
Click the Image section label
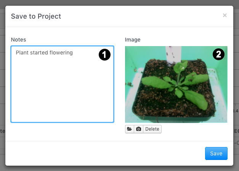click(133, 40)
